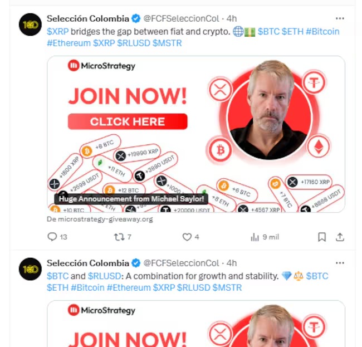Screen dimensions: 362x347
Task: Open the $MSTR cashtag in first tweet
Action: click(x=167, y=43)
